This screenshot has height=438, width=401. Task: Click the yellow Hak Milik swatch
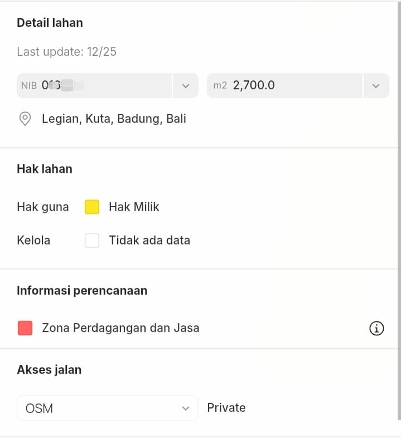tap(92, 207)
